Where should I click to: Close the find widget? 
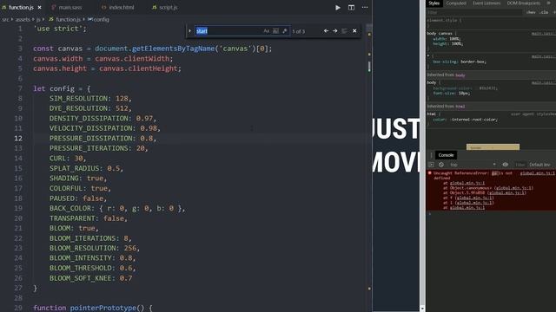point(354,31)
